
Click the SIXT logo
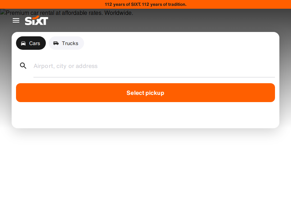tap(37, 20)
